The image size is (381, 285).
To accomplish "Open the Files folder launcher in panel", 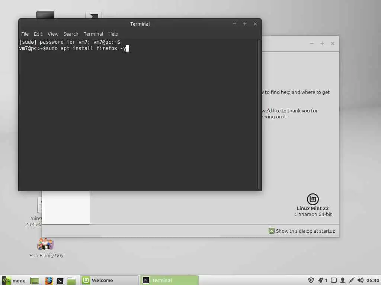I will pyautogui.click(x=71, y=281).
